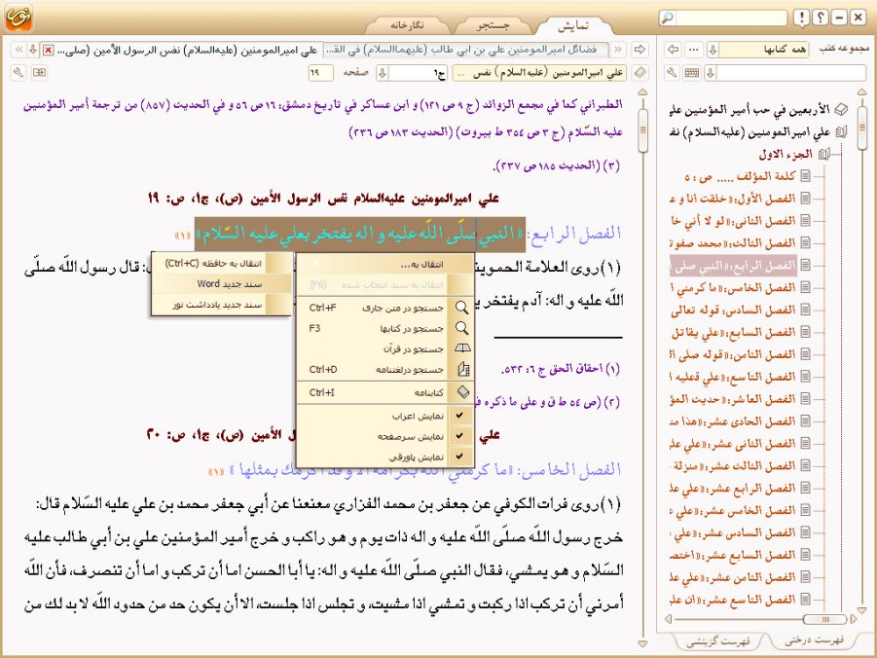Click the Noor application logo icon
Image resolution: width=877 pixels, height=658 pixels.
pyautogui.click(x=18, y=18)
